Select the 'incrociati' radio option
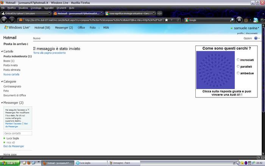This screenshot has width=265, height=166. tap(238, 60)
